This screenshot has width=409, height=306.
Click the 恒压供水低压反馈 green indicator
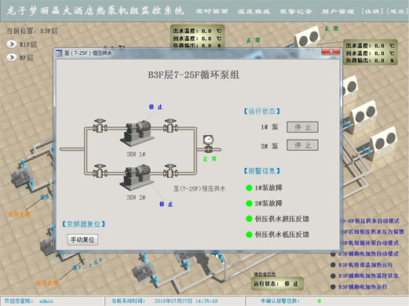click(249, 235)
